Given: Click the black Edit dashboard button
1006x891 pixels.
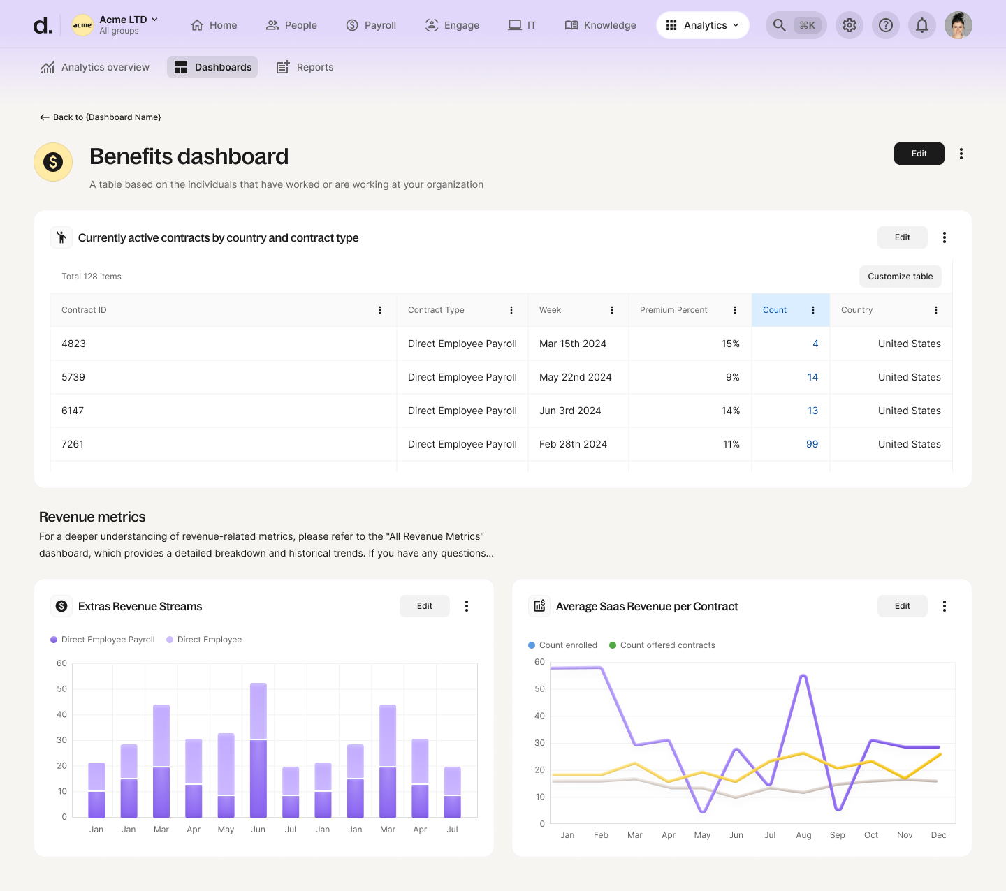Looking at the screenshot, I should point(919,154).
